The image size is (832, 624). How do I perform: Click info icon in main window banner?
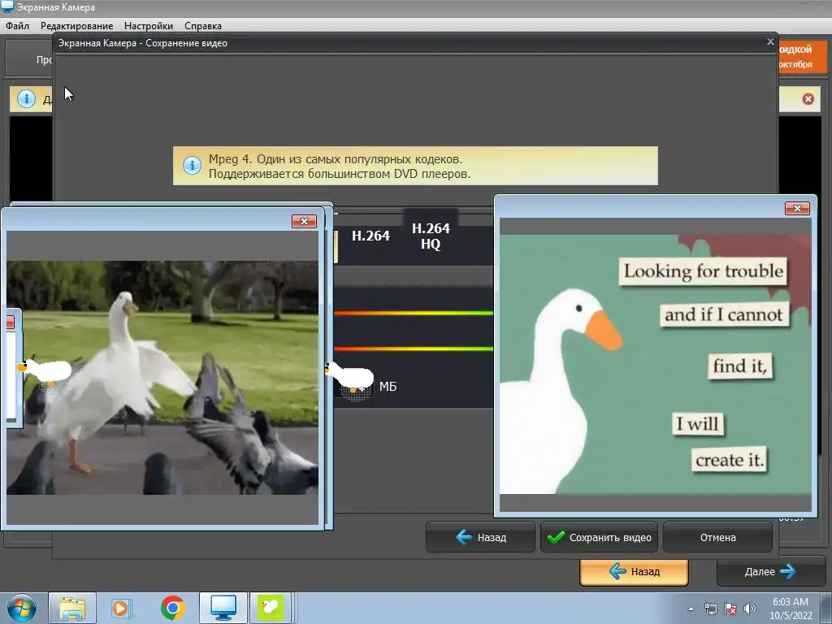[26, 98]
